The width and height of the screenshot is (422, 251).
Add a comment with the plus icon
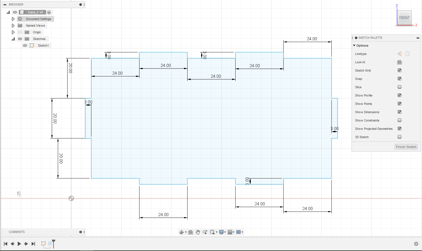tap(80, 232)
